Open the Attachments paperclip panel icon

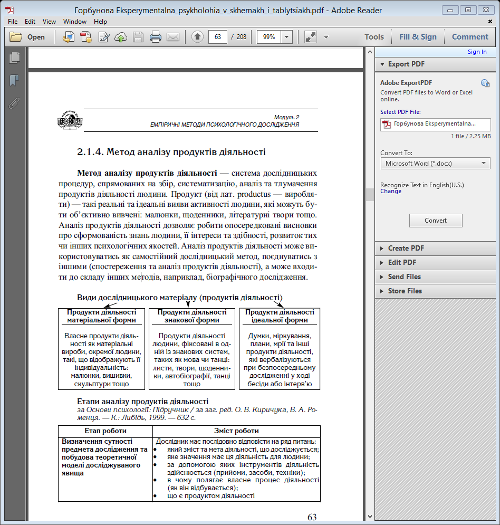(14, 102)
